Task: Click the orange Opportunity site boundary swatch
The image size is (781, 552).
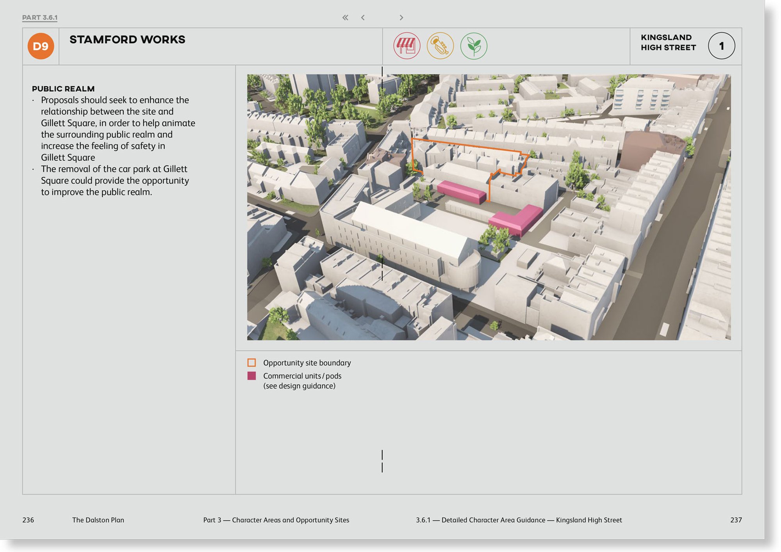Action: 252,363
